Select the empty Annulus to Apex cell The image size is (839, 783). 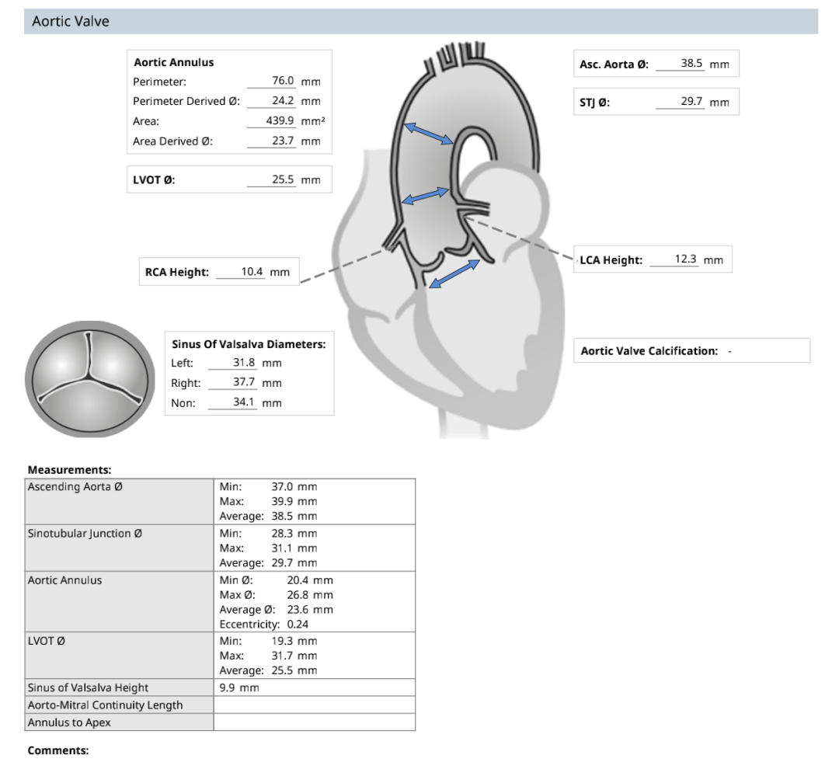click(314, 722)
